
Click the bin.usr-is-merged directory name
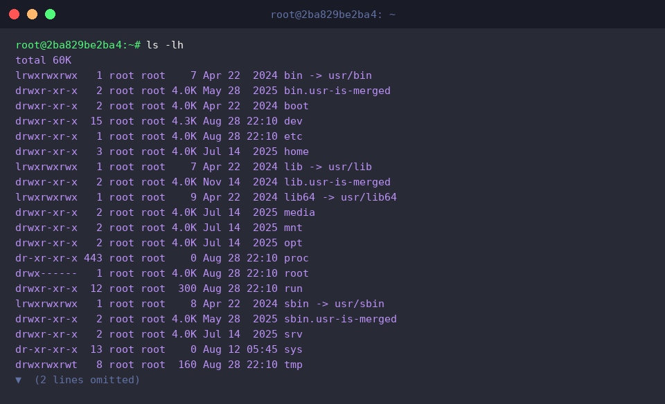pyautogui.click(x=337, y=91)
